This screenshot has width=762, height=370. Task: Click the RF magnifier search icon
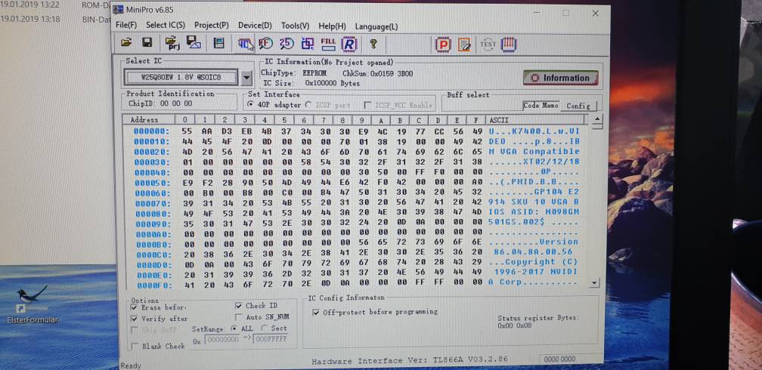point(265,44)
